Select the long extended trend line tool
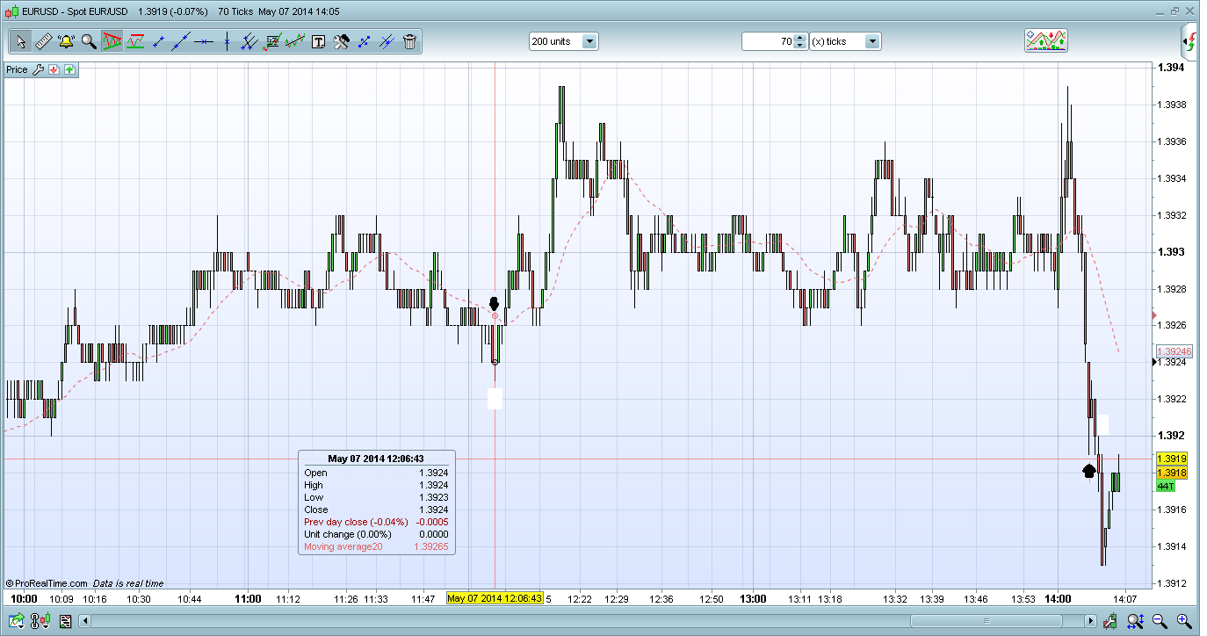The width and height of the screenshot is (1207, 636). coord(181,41)
